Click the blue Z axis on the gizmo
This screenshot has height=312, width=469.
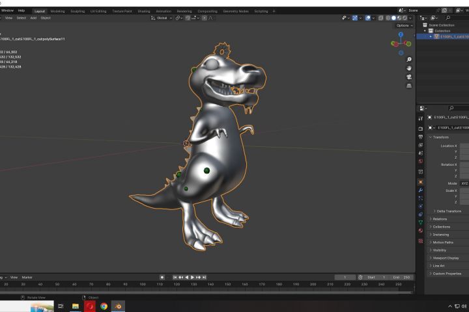coord(401,34)
